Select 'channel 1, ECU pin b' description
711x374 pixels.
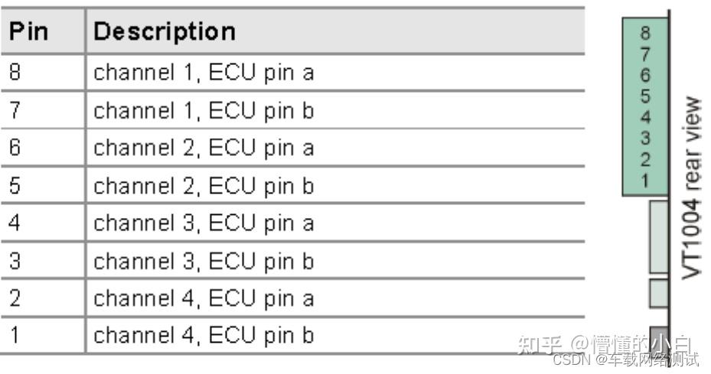[204, 111]
